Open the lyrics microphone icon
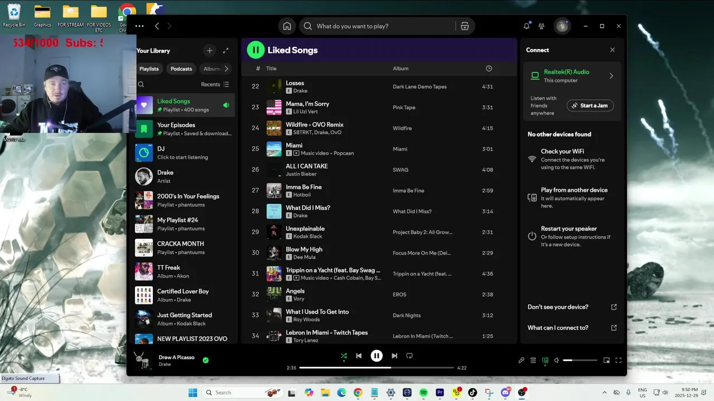The height and width of the screenshot is (401, 714). 521,360
